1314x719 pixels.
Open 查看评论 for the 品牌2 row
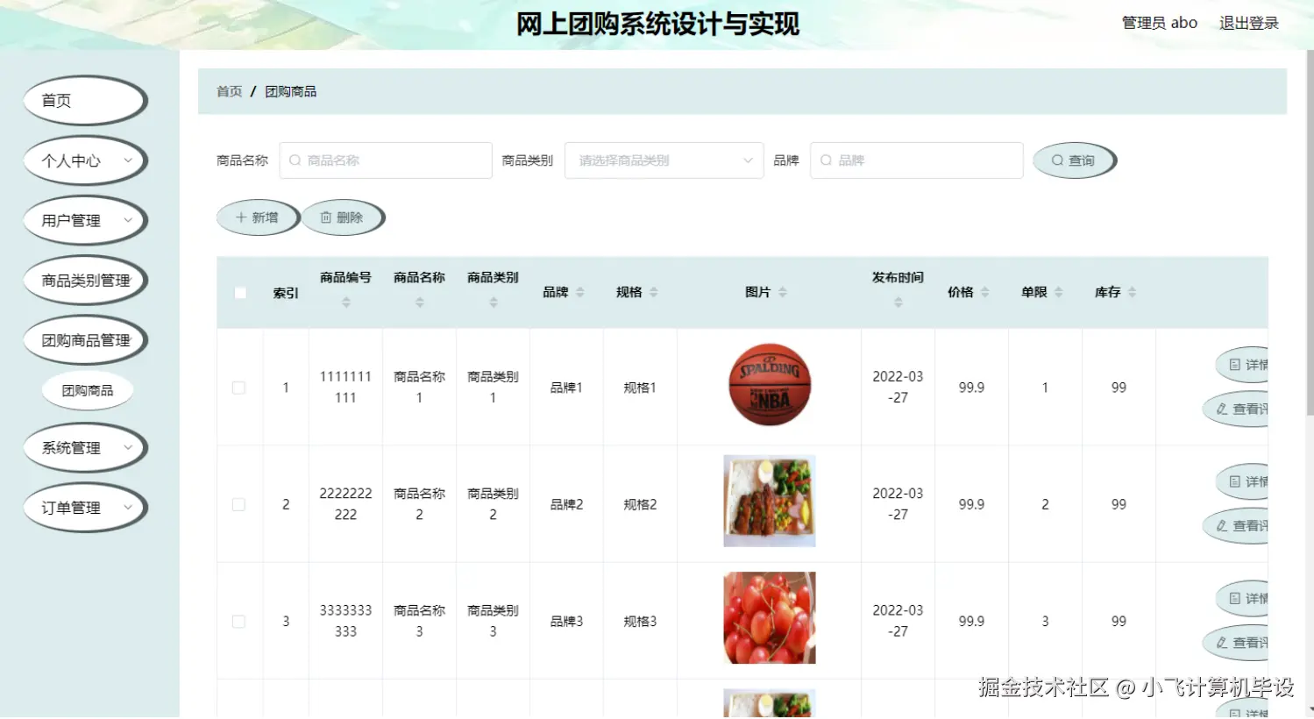[x=1237, y=526]
